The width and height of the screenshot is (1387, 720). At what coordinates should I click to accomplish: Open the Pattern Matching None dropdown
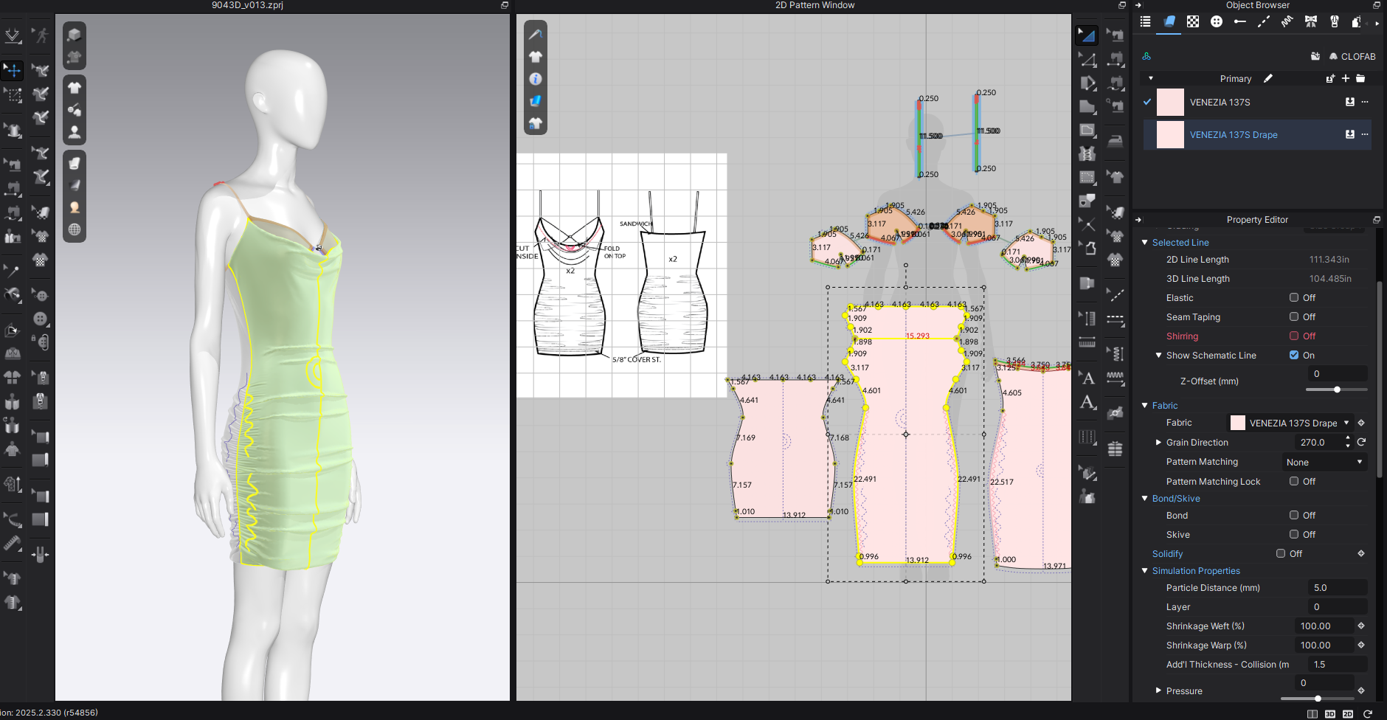click(1324, 463)
